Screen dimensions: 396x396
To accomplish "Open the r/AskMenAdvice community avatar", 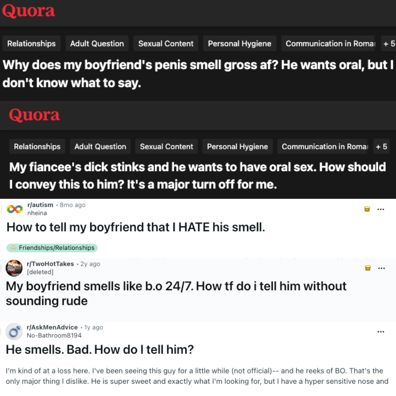I will coord(14,331).
